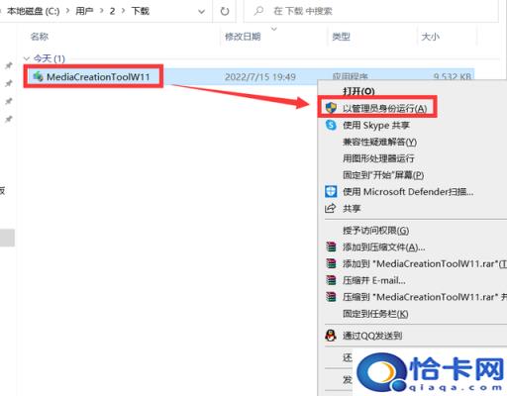
Task: Click the MediaCreationToolW11 file name
Action: point(98,77)
